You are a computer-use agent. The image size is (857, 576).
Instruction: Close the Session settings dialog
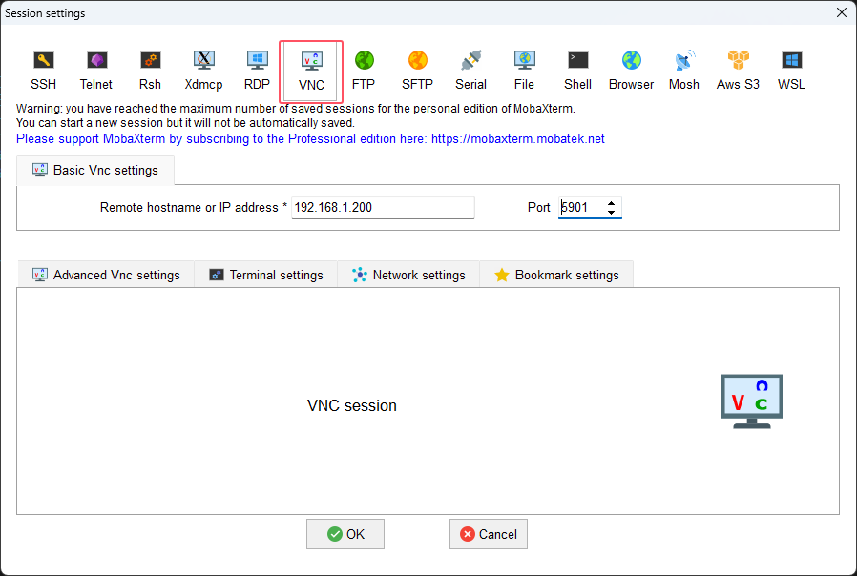(x=842, y=12)
